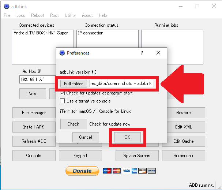Open the Reboot menu
The image size is (222, 190).
pyautogui.click(x=38, y=15)
